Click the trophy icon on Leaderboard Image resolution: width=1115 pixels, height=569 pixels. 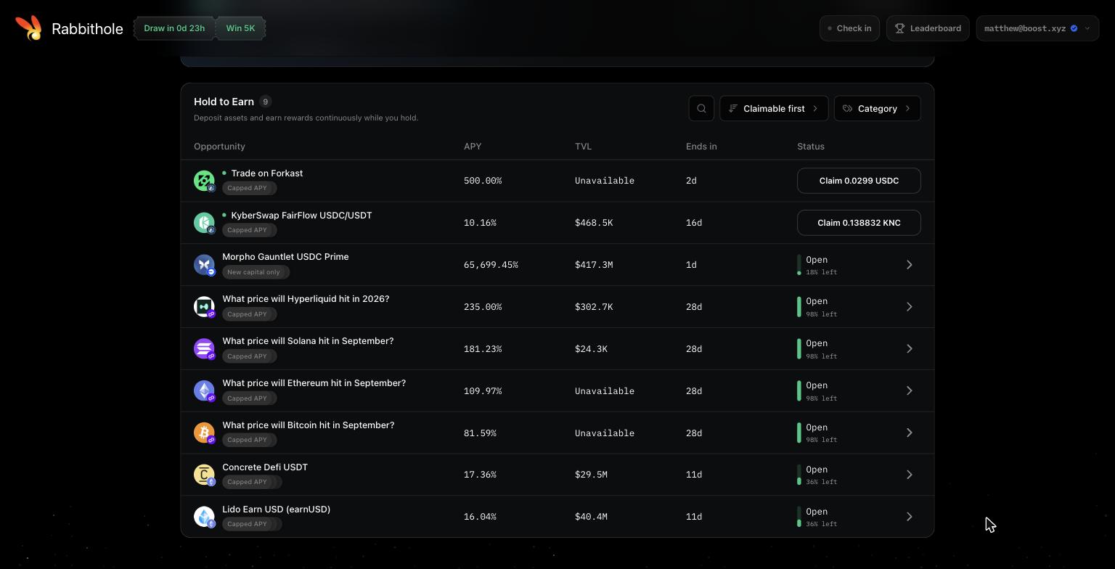click(899, 28)
